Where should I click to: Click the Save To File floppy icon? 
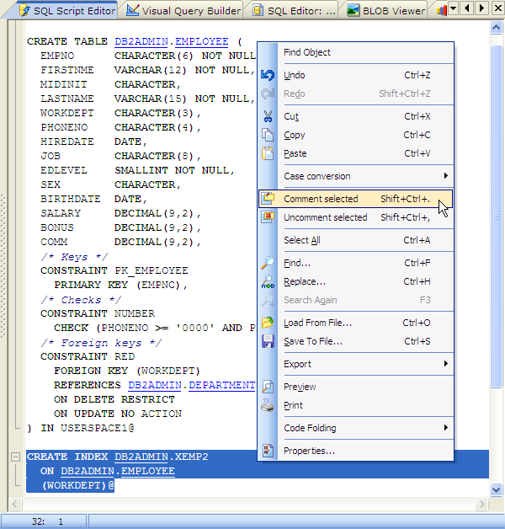point(268,341)
